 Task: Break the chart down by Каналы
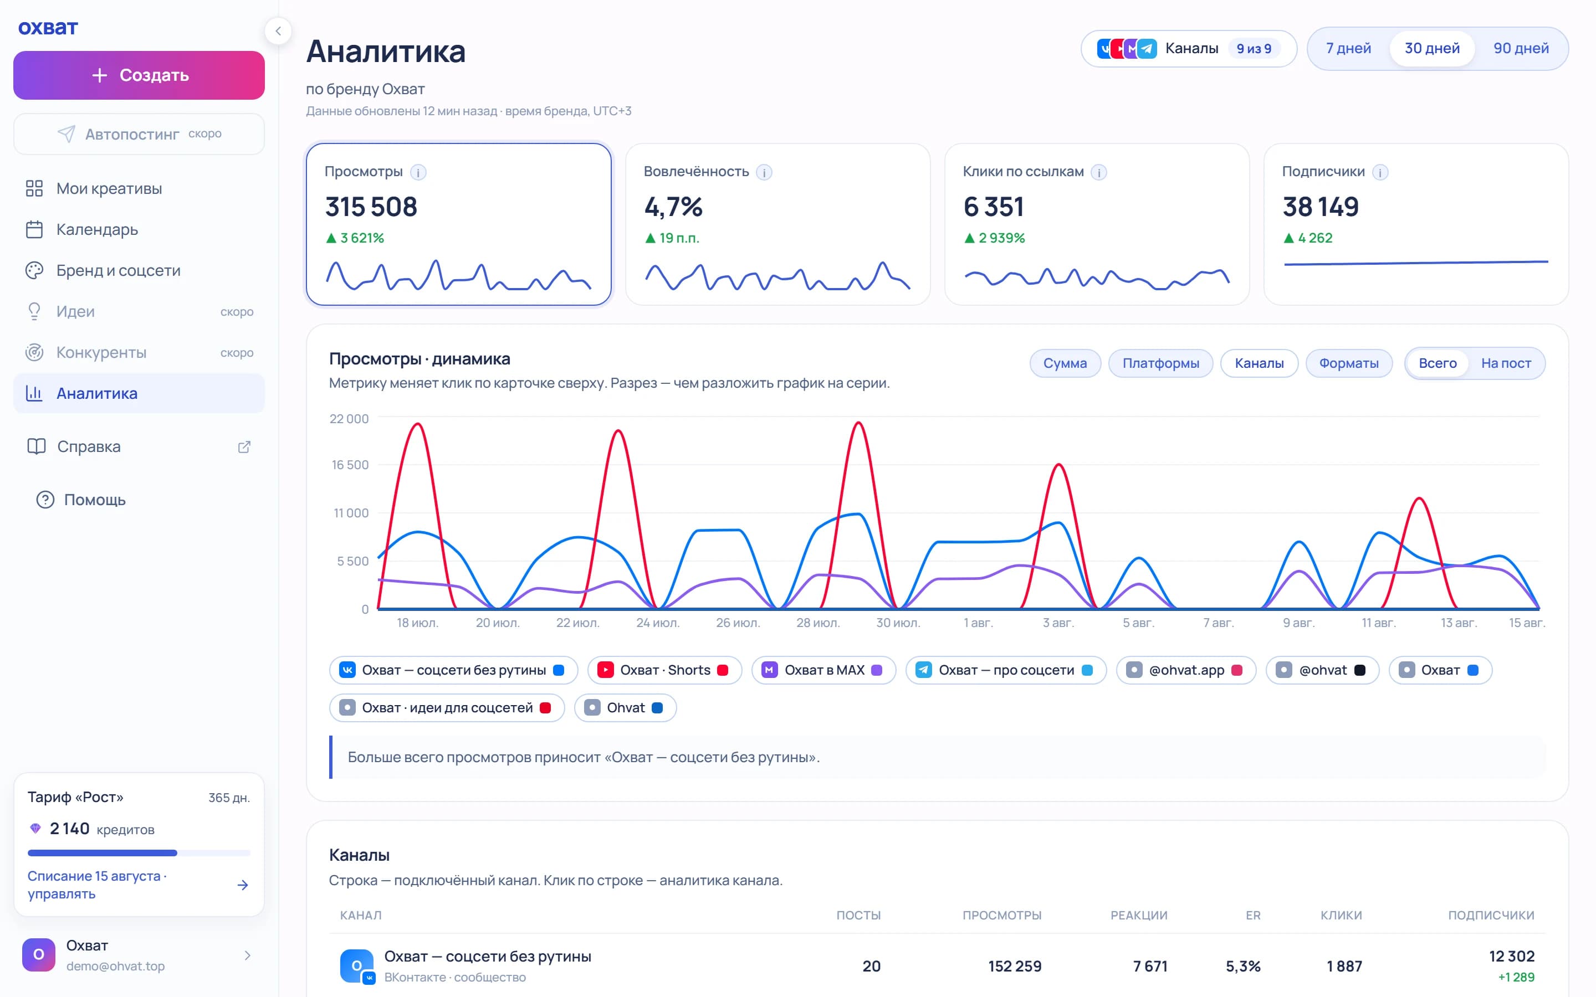point(1259,363)
